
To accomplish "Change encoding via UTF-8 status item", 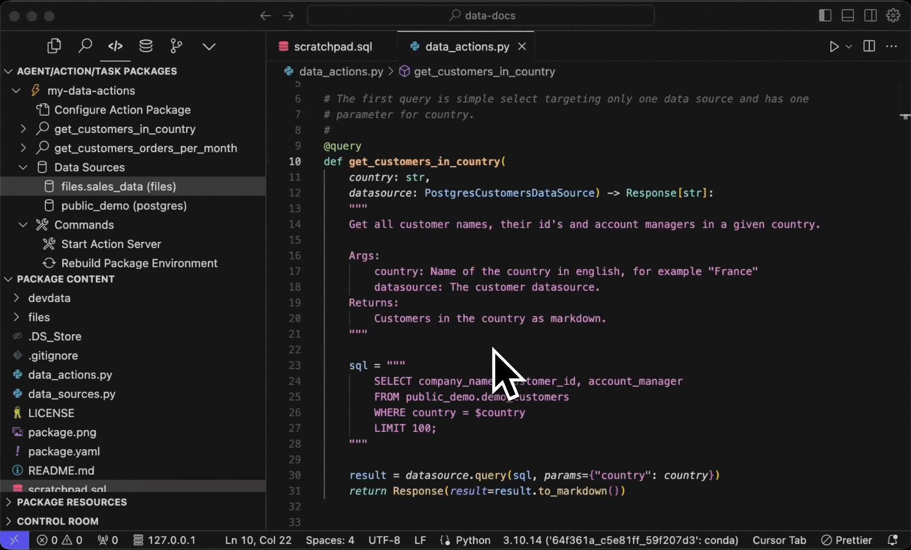I will pos(384,540).
